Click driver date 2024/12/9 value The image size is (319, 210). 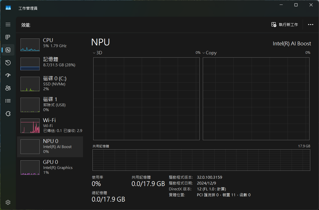point(206,183)
